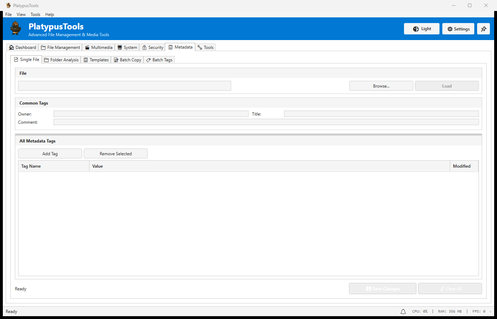Click the PlatypusTools platypus logo
This screenshot has height=319, width=497.
(15, 28)
